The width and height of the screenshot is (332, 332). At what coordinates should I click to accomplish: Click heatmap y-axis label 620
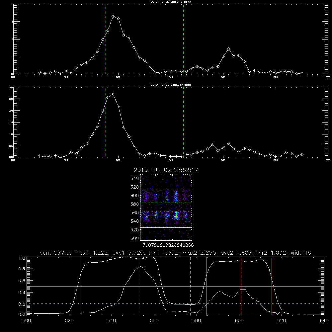pos(135,187)
